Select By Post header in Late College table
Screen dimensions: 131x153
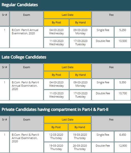[56, 75]
